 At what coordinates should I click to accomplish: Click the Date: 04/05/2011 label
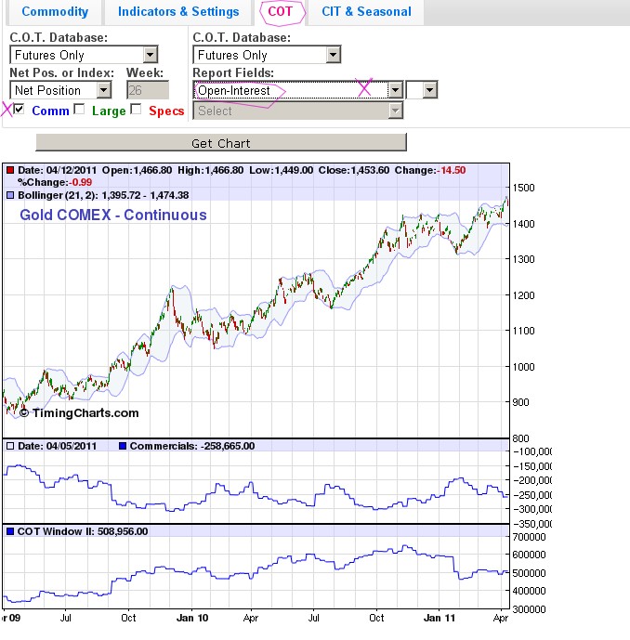[x=57, y=446]
